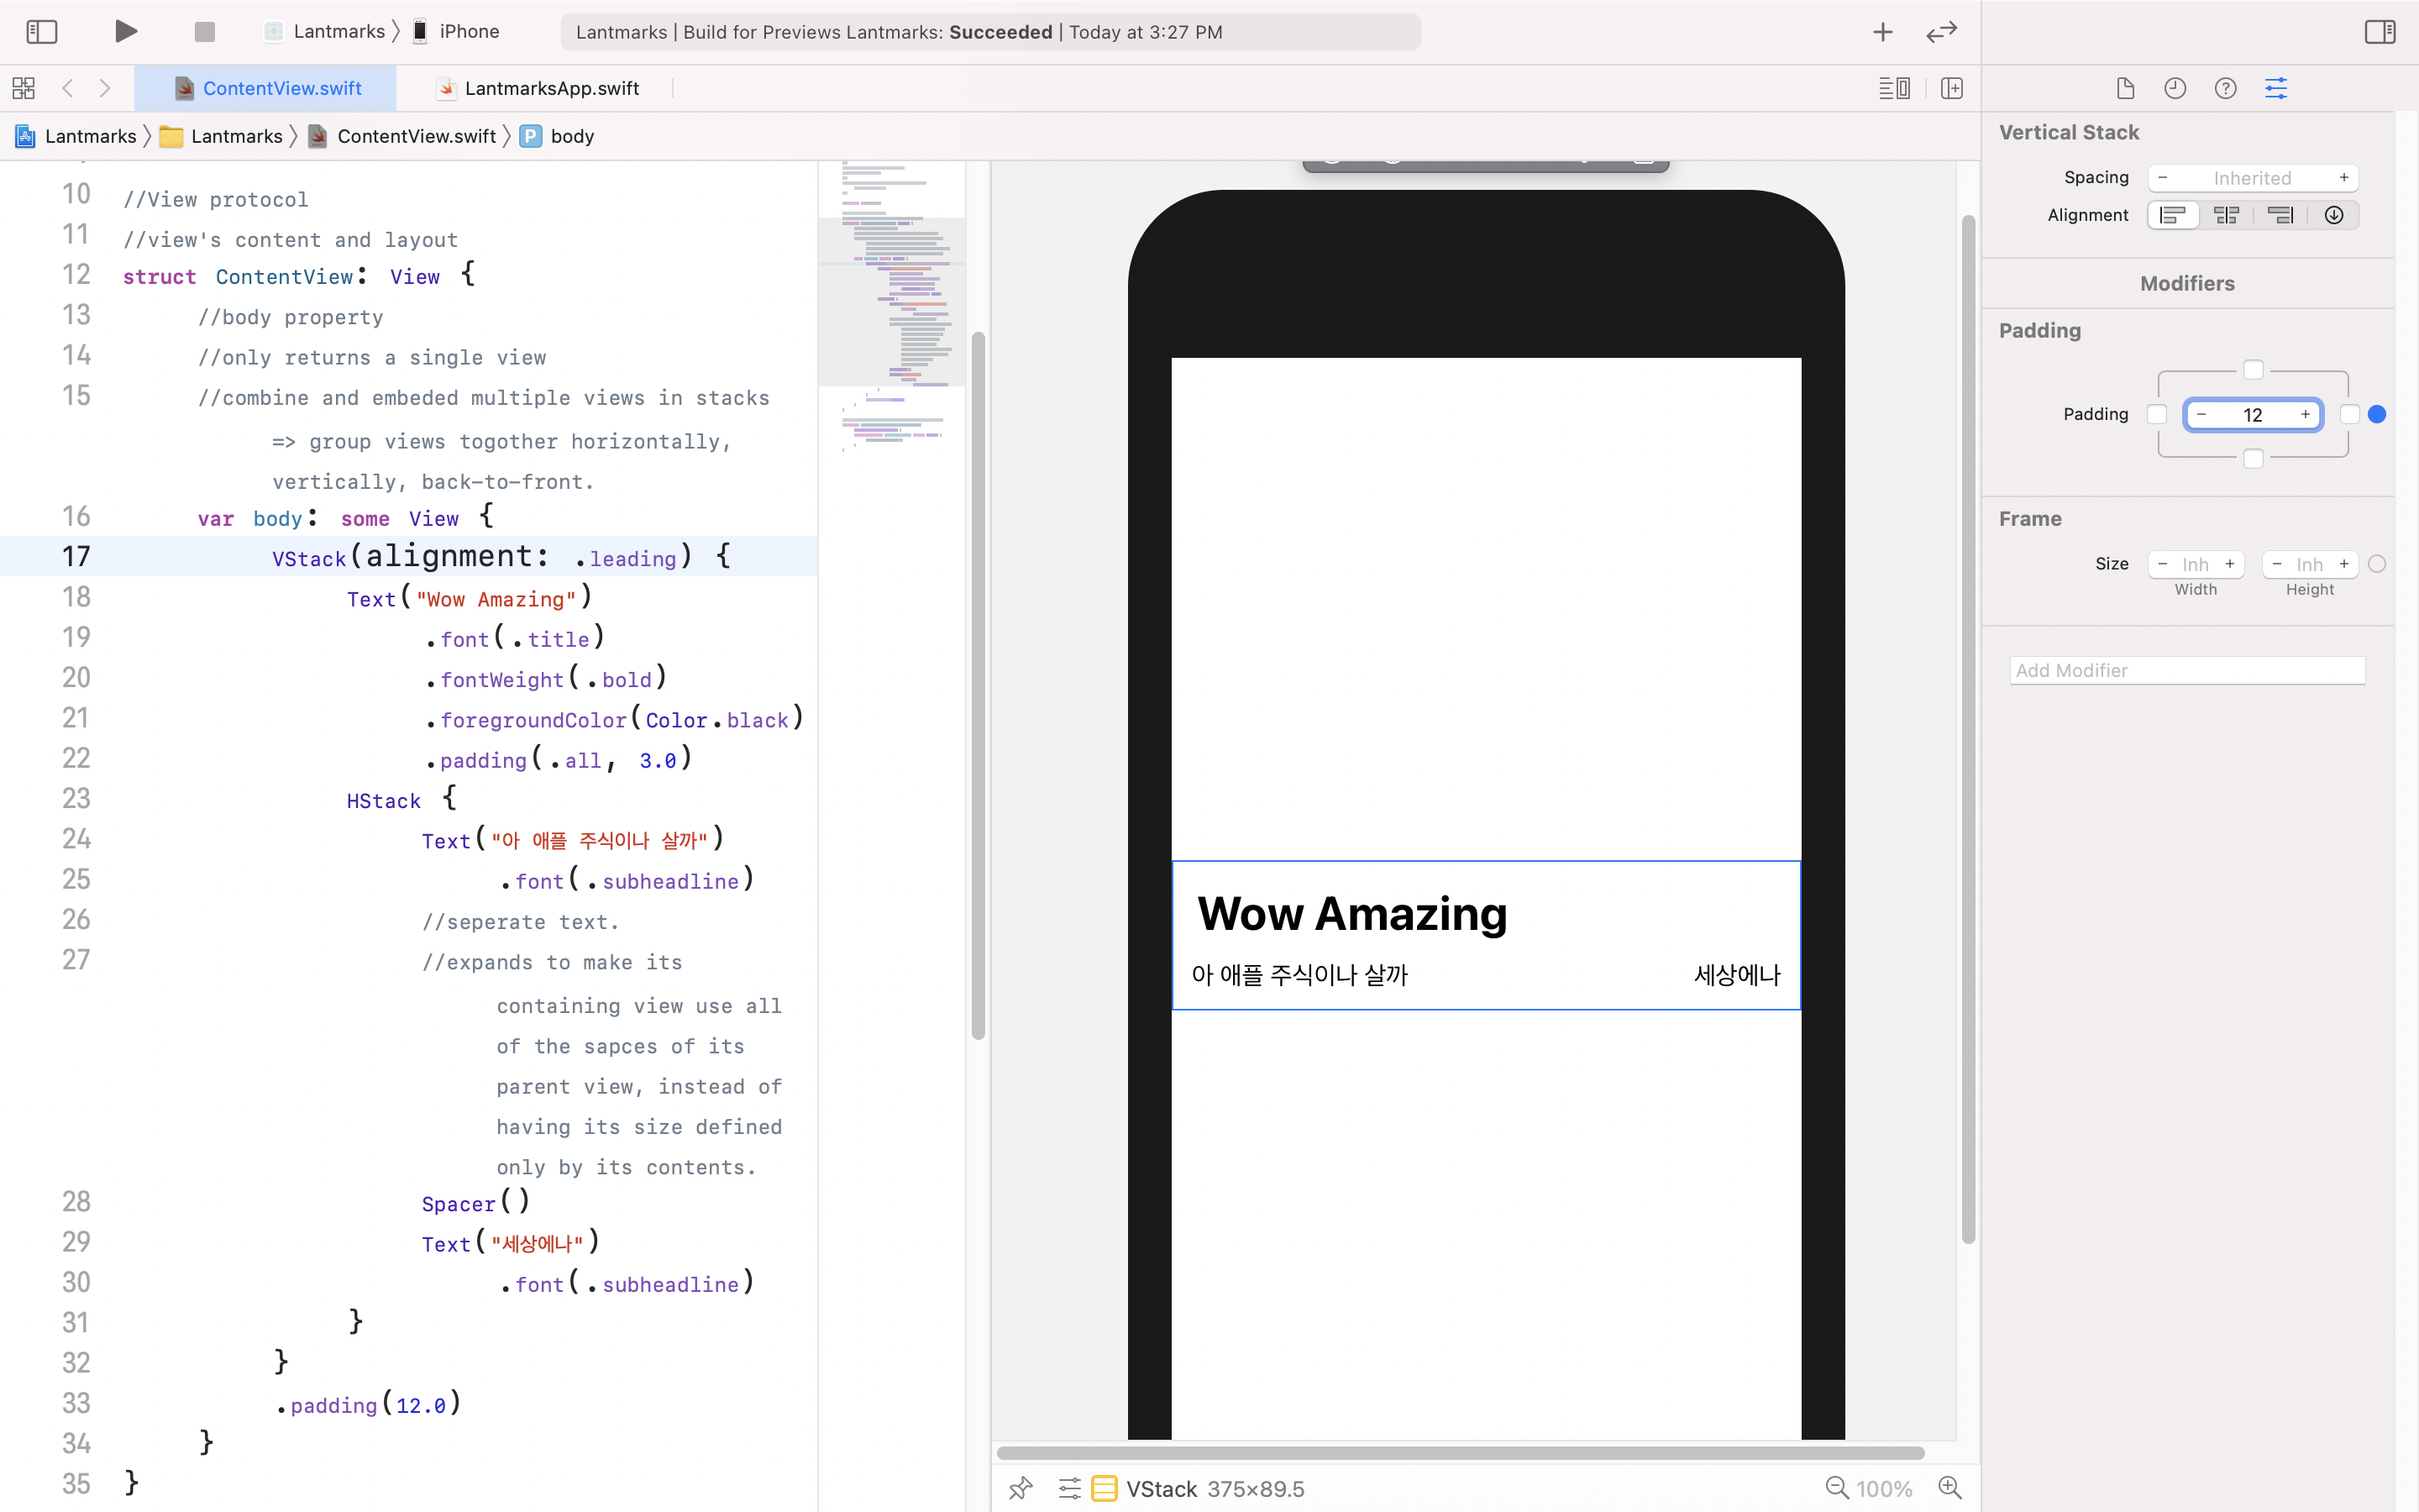Increase padding value with plus stepper
This screenshot has width=2419, height=1512.
click(x=2305, y=414)
